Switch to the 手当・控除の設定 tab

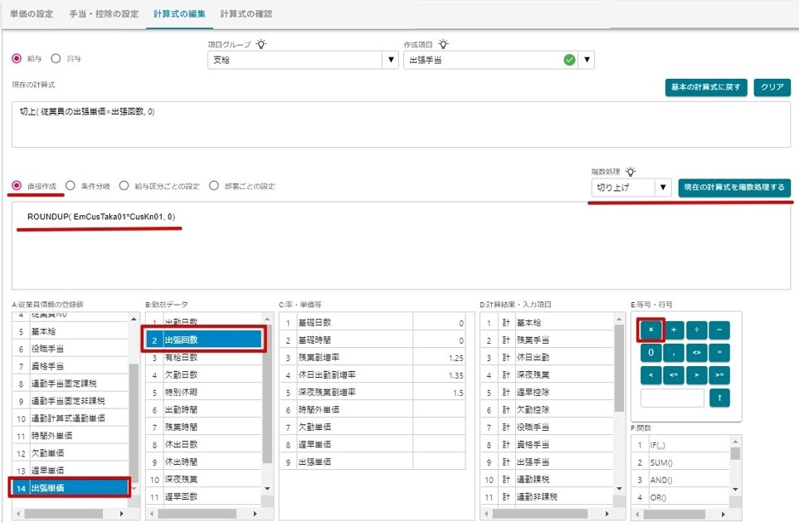(104, 14)
